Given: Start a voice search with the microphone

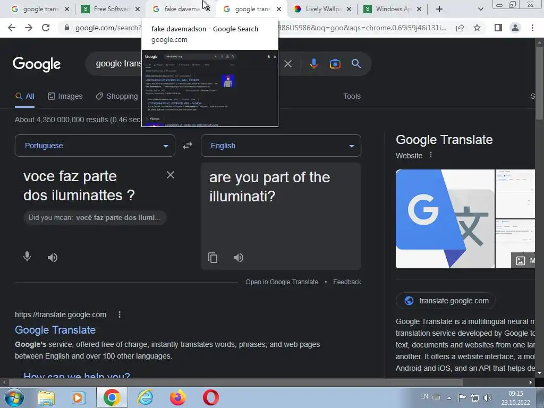Looking at the screenshot, I should pos(313,64).
